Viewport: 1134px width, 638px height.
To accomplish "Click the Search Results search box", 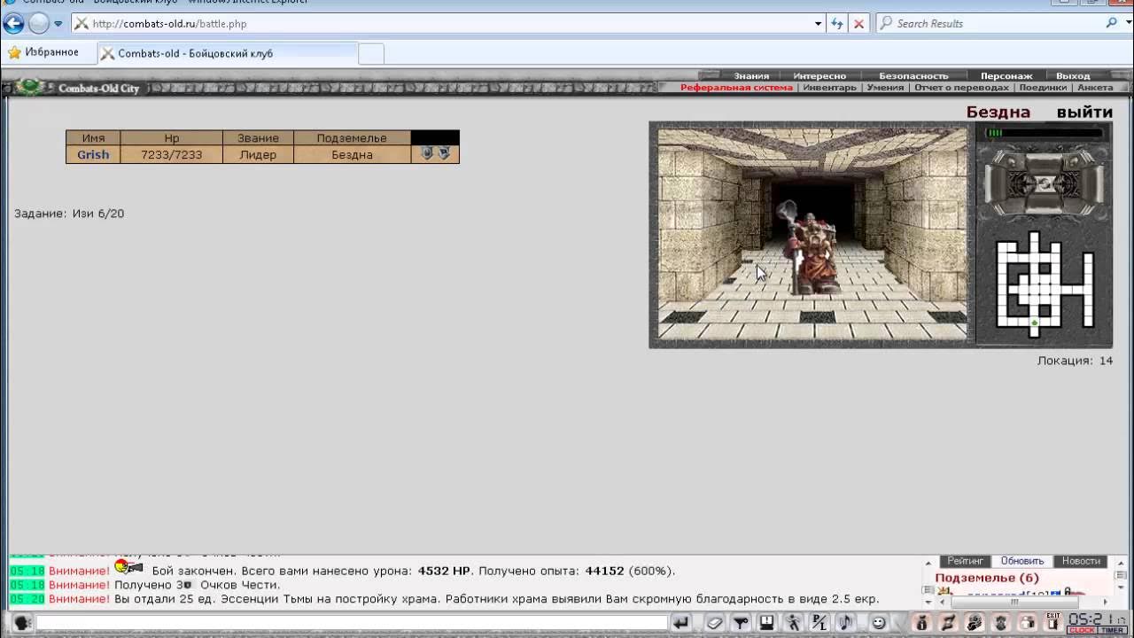I will (990, 24).
